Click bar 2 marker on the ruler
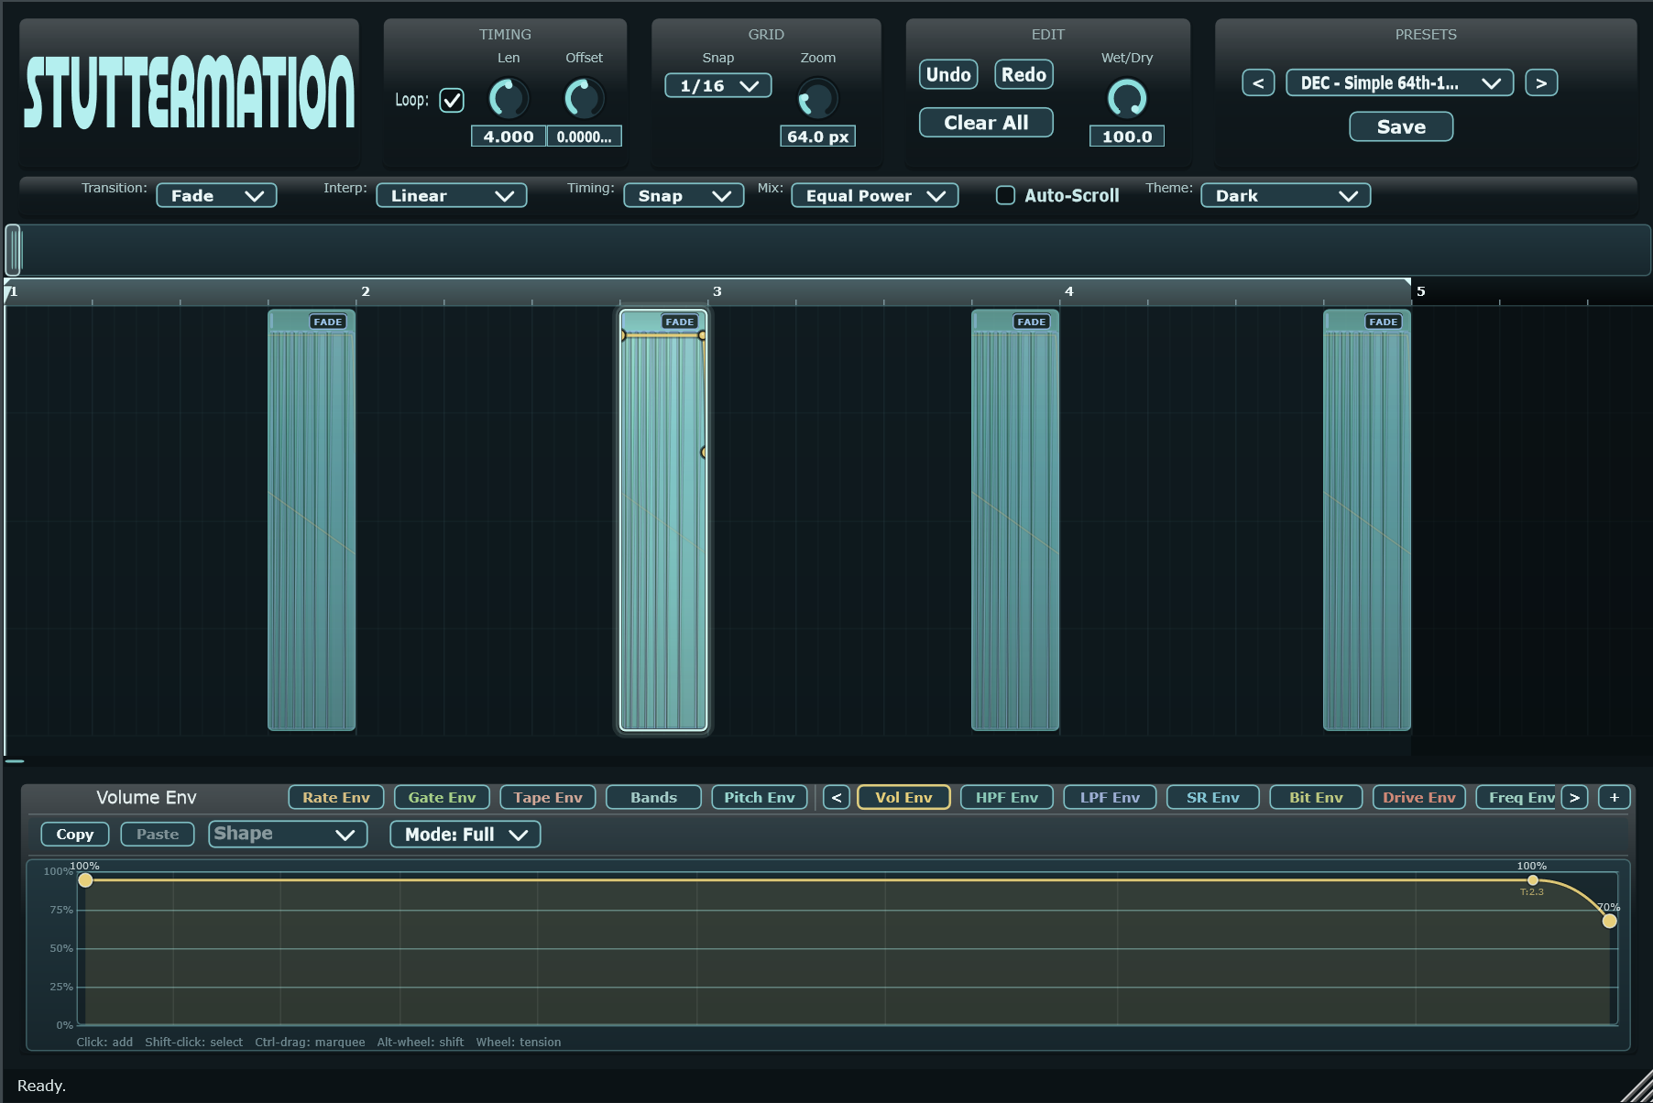The width and height of the screenshot is (1653, 1103). click(x=366, y=291)
